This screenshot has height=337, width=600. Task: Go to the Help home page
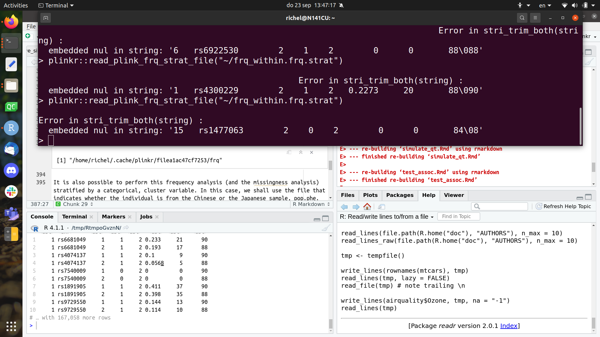367,207
